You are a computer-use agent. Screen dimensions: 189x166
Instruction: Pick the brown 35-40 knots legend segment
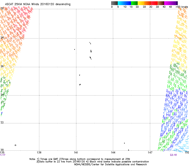tap(161, 3)
